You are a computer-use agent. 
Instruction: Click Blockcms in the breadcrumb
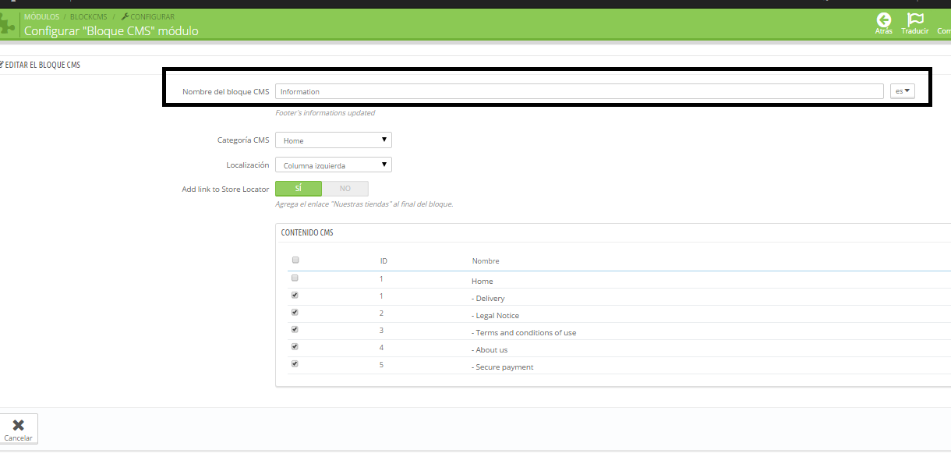click(88, 16)
